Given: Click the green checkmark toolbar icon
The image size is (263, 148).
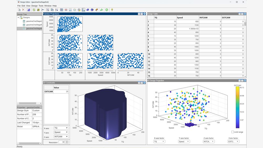Looking at the screenshot, I should [107, 10].
